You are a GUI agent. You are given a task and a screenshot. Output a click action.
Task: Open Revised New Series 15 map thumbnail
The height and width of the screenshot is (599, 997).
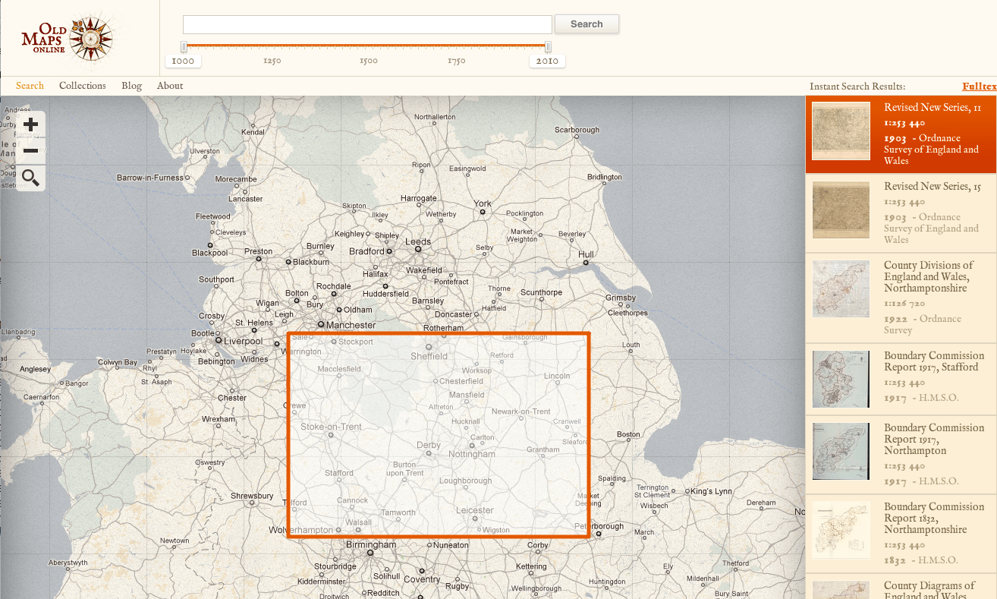(841, 210)
